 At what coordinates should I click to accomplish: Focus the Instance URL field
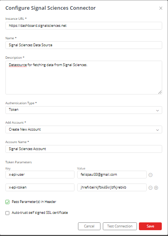[x=84, y=26]
